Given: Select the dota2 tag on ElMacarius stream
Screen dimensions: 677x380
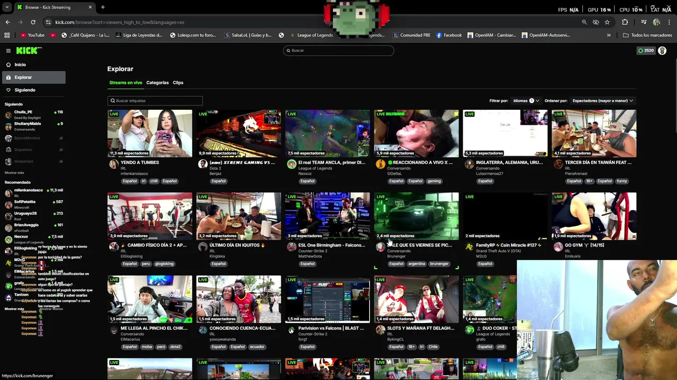Looking at the screenshot, I should [175, 347].
